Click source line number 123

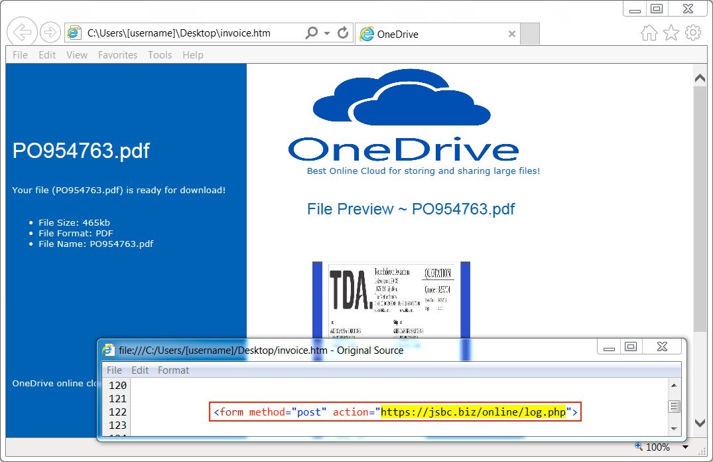click(x=118, y=425)
